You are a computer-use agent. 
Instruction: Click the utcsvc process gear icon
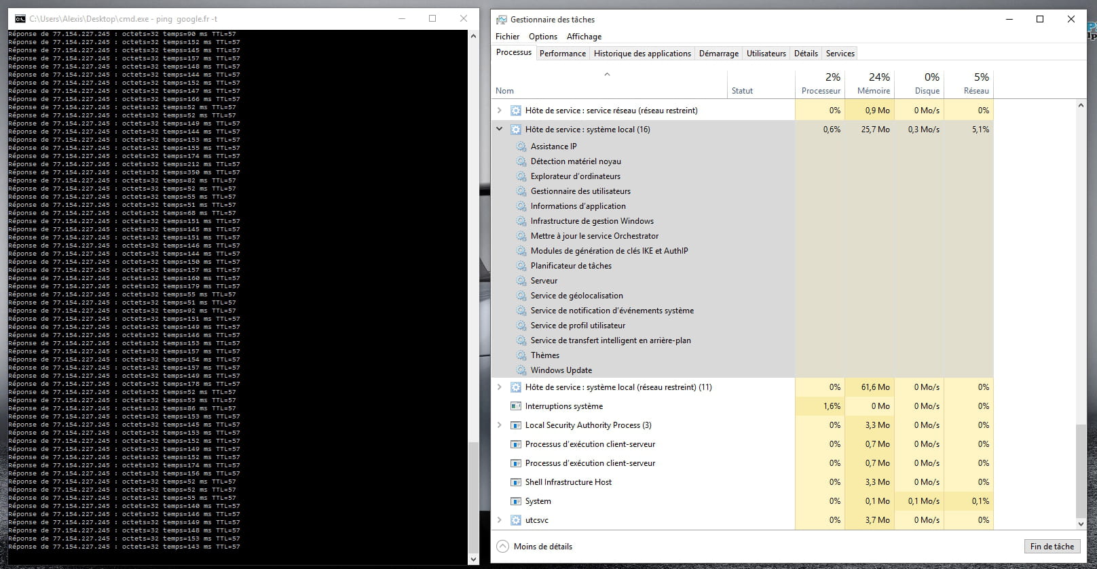point(515,520)
